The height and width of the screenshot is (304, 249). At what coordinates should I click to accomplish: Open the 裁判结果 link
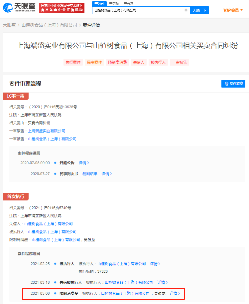coord(90,174)
